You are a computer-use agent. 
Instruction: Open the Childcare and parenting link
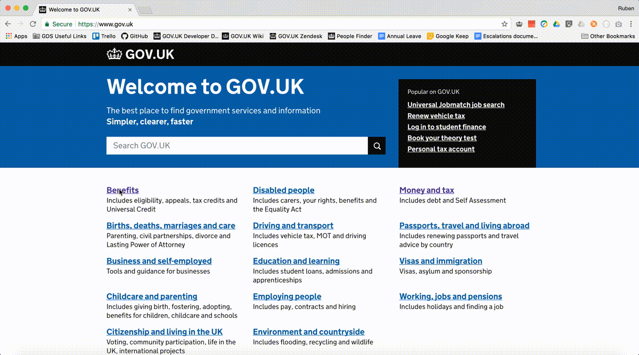[152, 297]
